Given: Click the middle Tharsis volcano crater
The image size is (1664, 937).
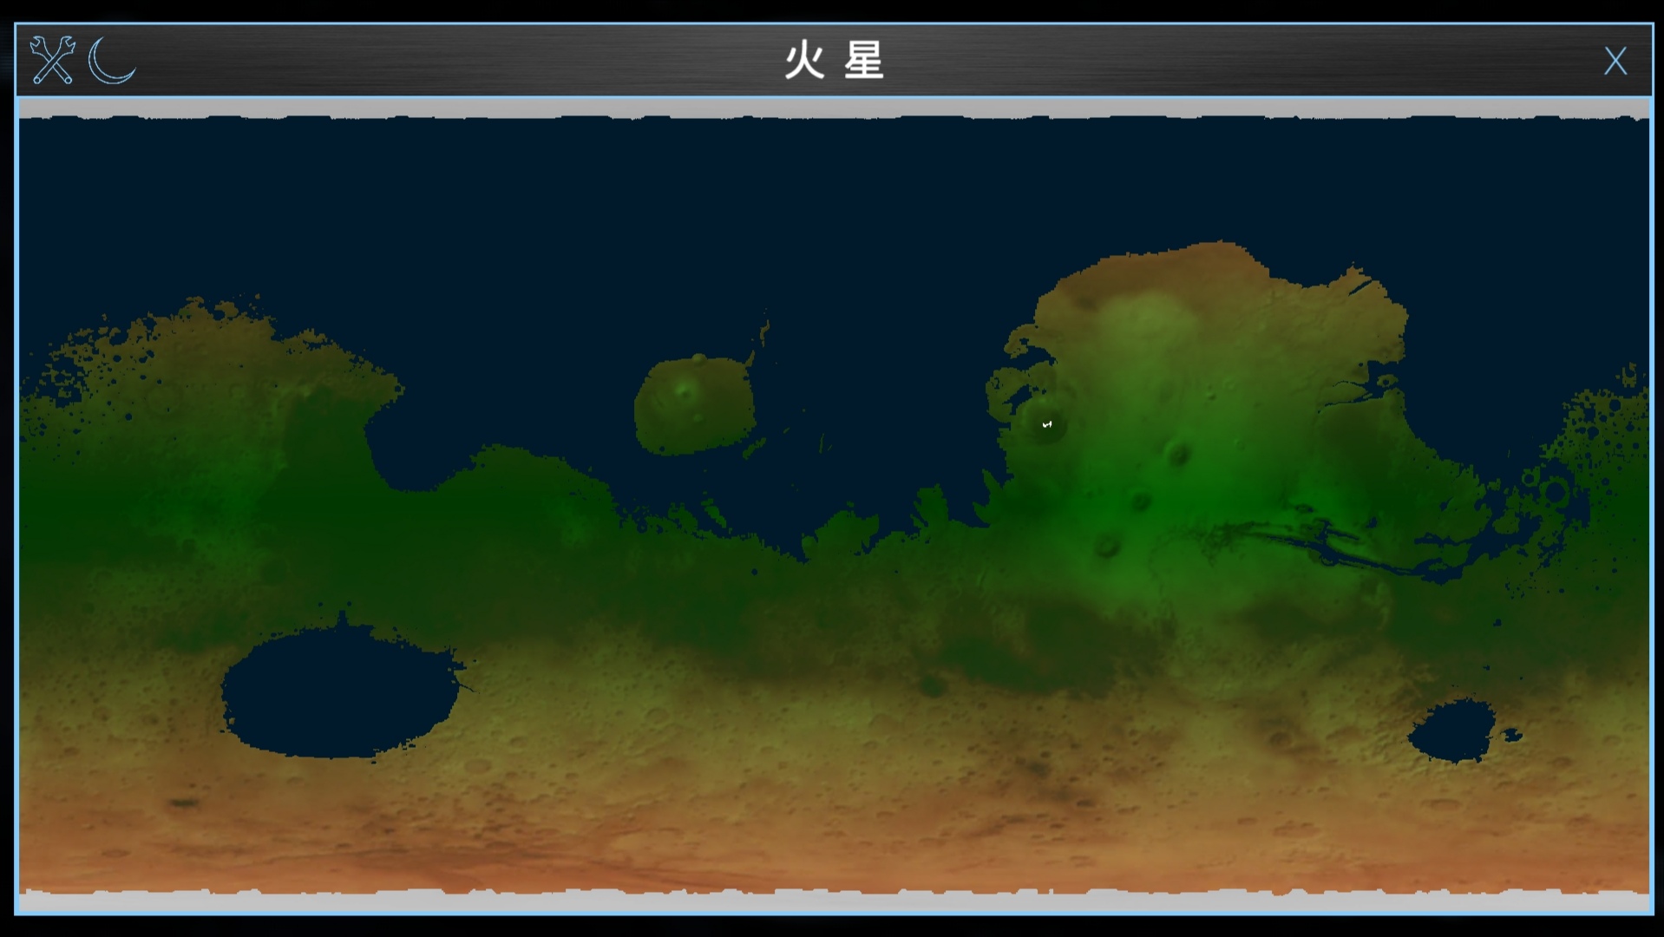Looking at the screenshot, I should [1140, 501].
